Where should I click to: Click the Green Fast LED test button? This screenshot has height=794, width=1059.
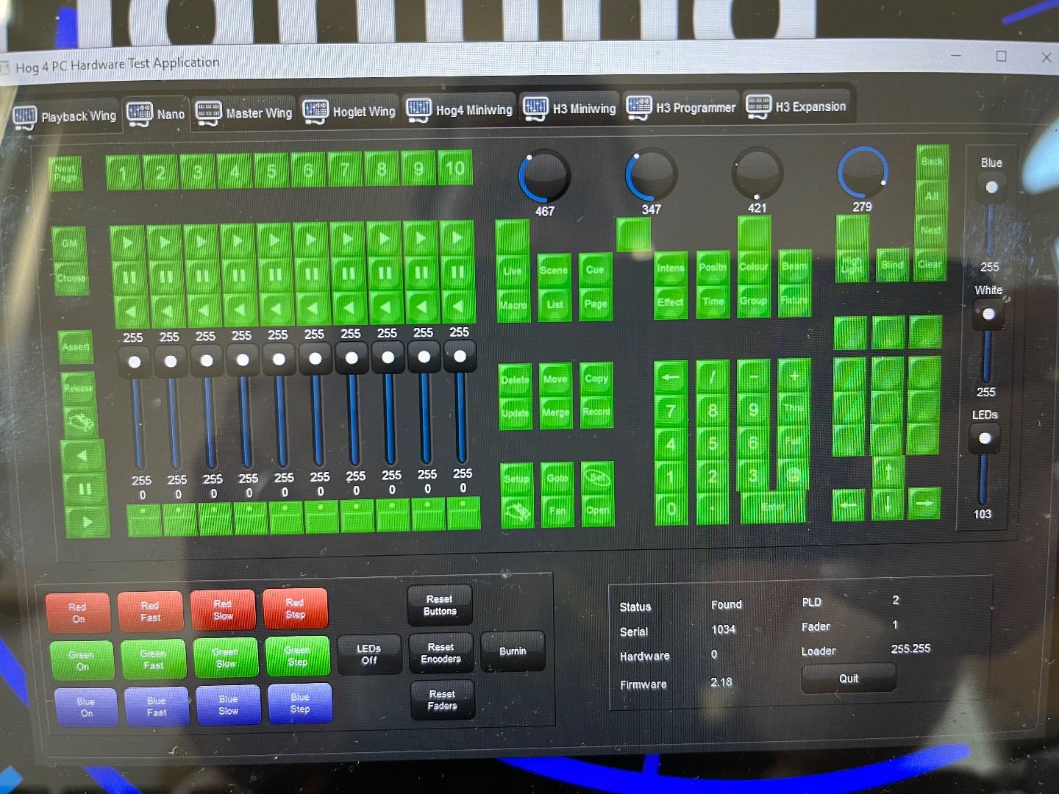click(153, 659)
